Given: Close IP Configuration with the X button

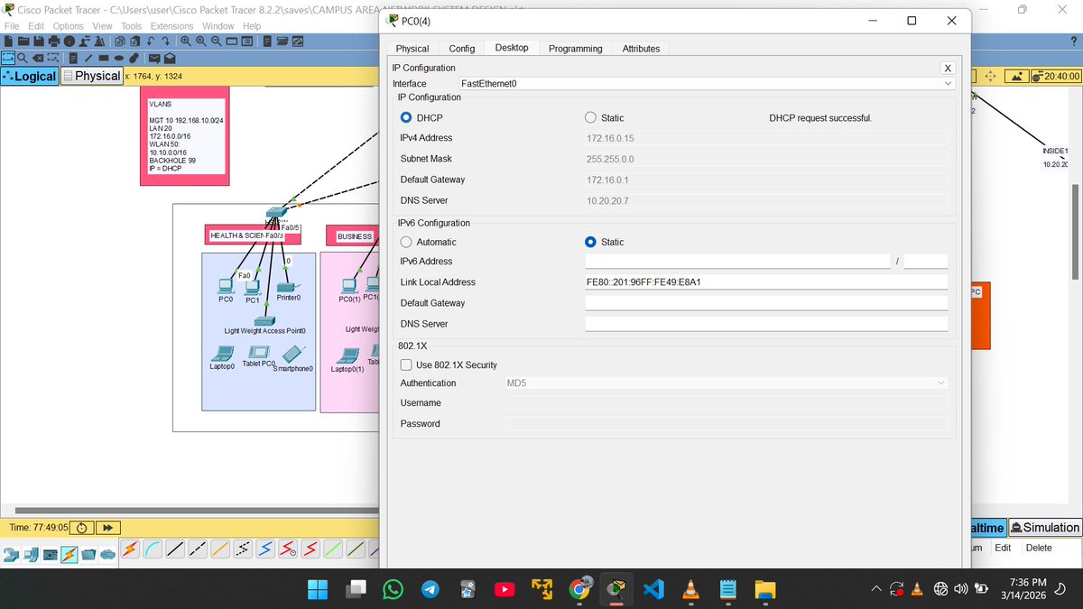Looking at the screenshot, I should click(947, 68).
